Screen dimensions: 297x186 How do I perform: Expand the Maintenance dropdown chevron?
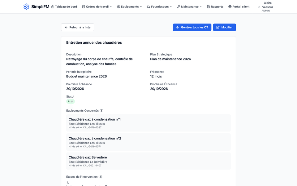[201, 7]
